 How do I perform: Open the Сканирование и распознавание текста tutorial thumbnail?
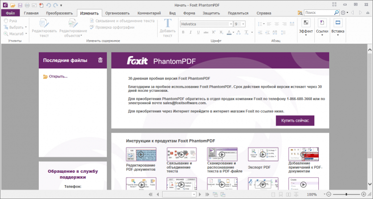222,154
